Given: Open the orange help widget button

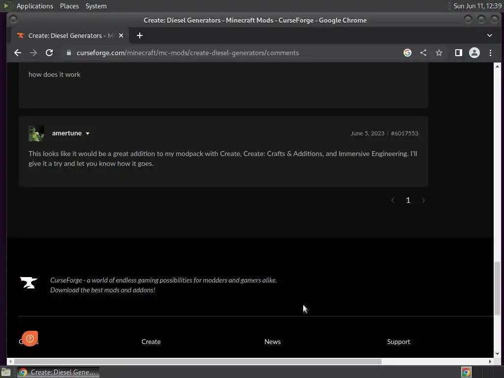Looking at the screenshot, I should (x=30, y=339).
